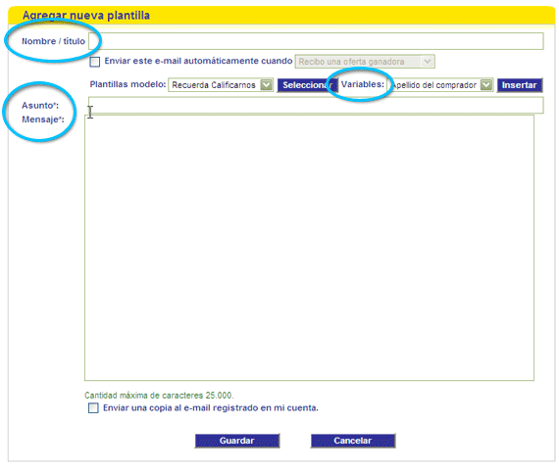
Task: Expand the Variables dropdown arrow
Action: coord(486,85)
